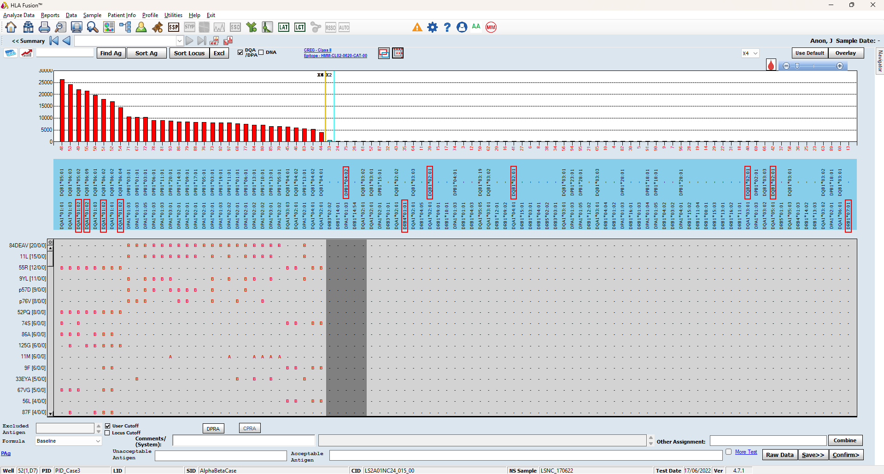Expand the sample selector combo box

[180, 41]
